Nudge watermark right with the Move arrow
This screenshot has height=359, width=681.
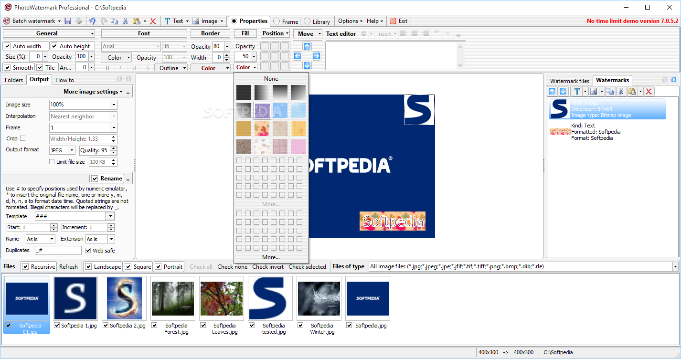coord(317,56)
